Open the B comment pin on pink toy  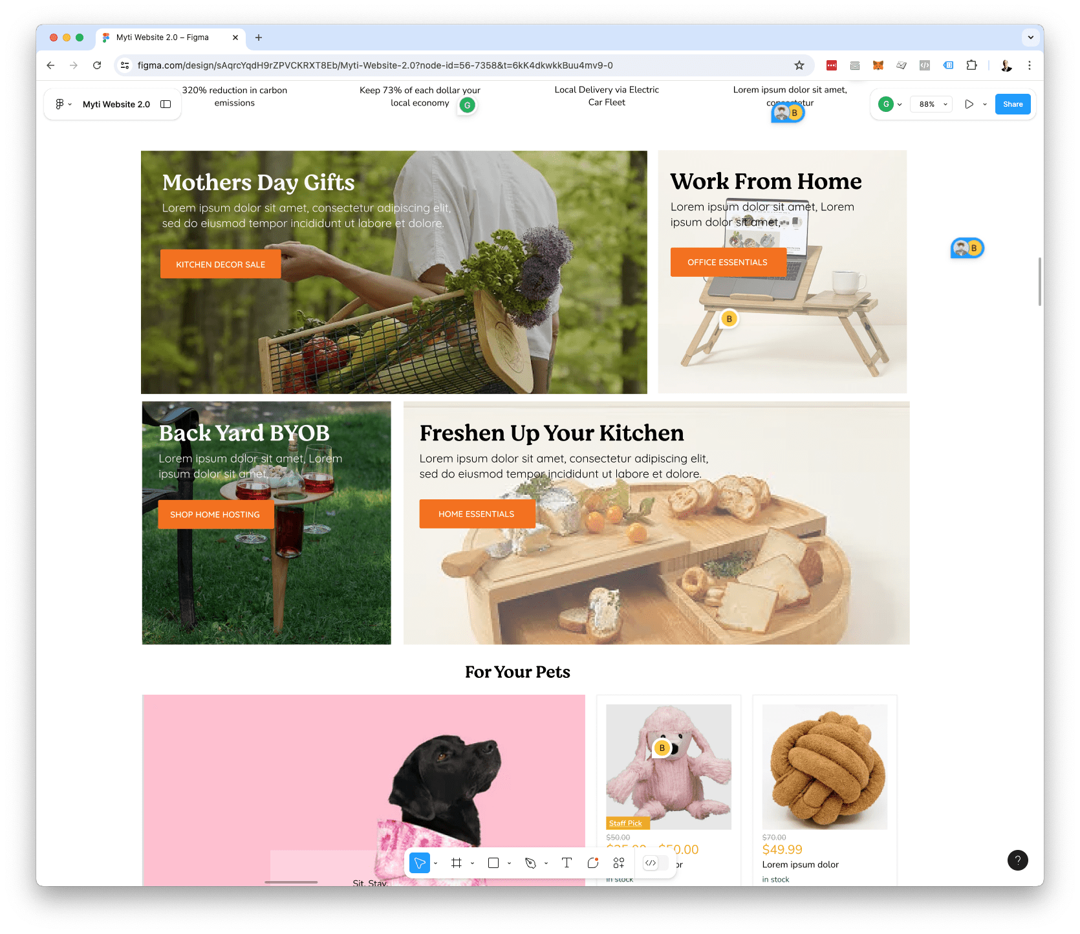point(662,748)
